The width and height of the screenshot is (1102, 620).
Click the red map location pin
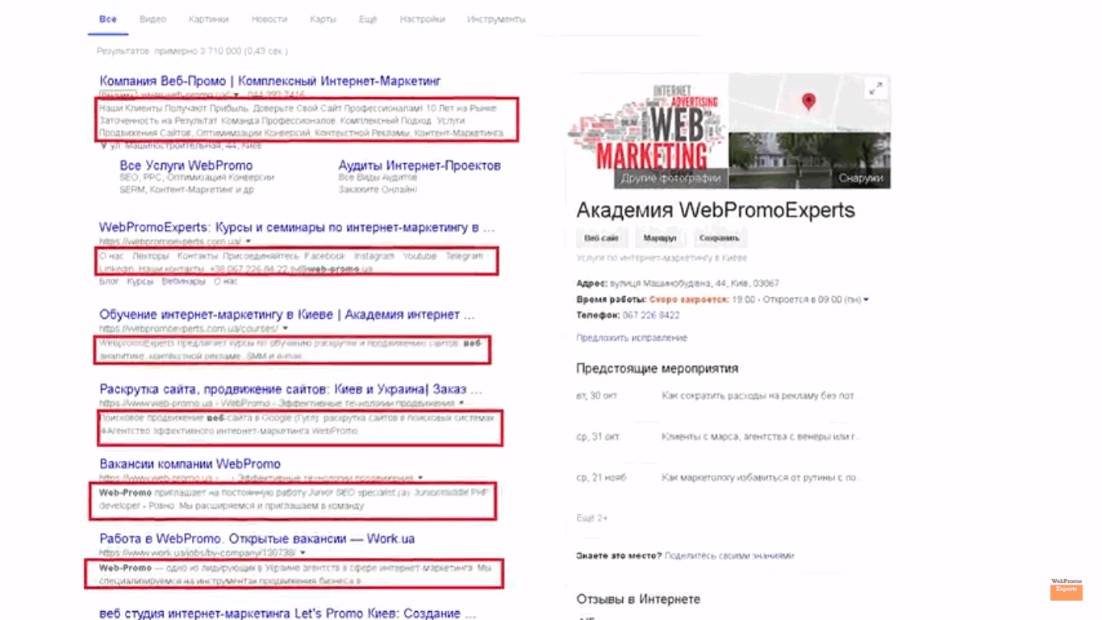click(x=808, y=101)
